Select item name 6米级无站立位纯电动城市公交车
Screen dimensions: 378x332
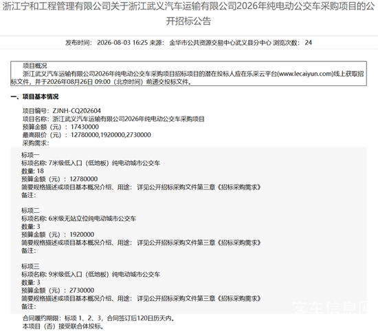pos(92,218)
